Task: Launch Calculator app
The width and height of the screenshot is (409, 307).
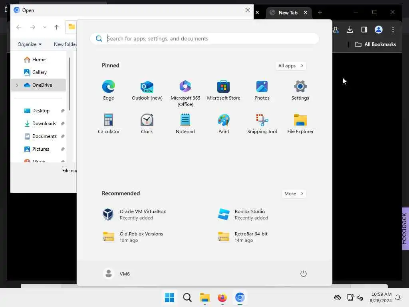Action: [x=109, y=124]
